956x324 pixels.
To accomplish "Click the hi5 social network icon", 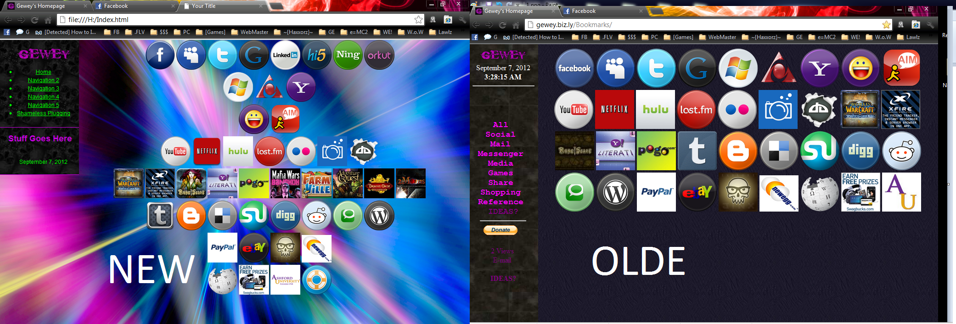I will click(x=316, y=55).
